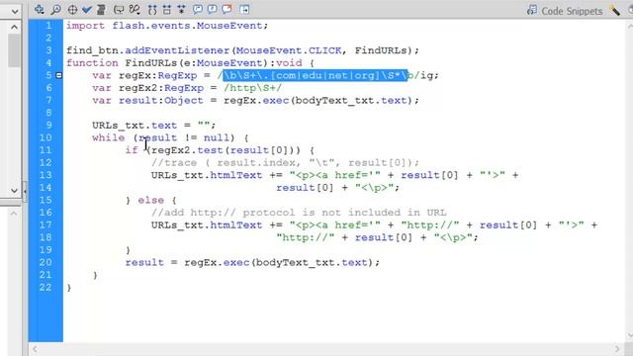633x356 pixels.
Task: Click line number 15 in the gutter
Action: [x=45, y=200]
